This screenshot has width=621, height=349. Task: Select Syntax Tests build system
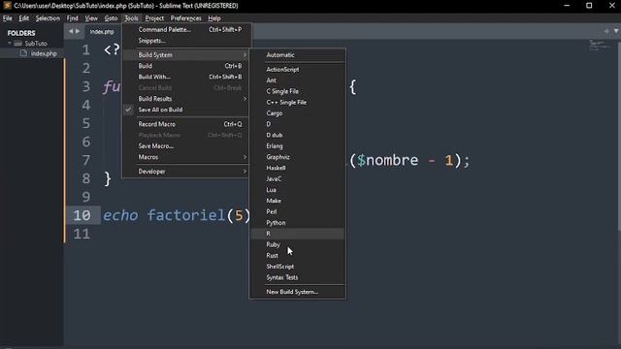pos(298,277)
